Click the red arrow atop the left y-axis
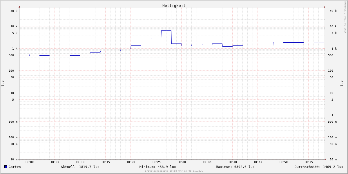This screenshot has width=348, height=174. click(x=19, y=7)
